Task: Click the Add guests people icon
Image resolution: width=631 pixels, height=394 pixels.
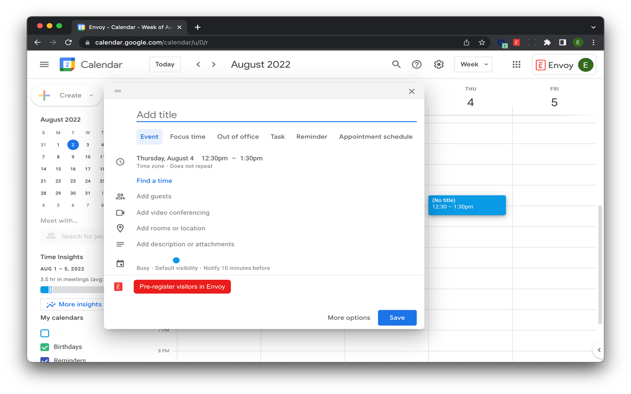Action: pos(120,196)
